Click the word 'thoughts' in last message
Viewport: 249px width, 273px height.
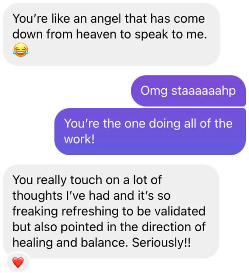37,196
